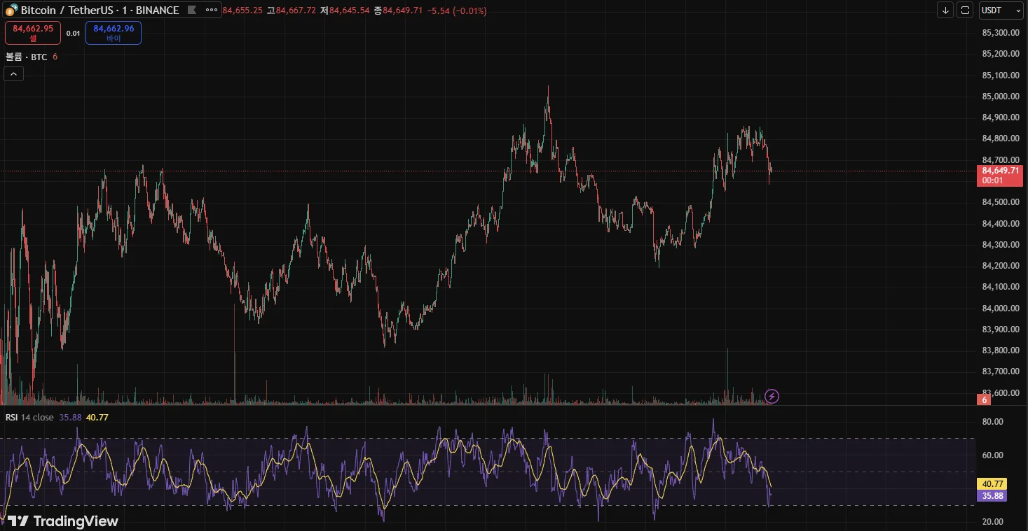Click the blue buy price button 84,662.96
The image size is (1028, 531).
pyautogui.click(x=114, y=33)
